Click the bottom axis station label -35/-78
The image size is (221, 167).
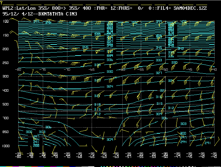[x=30, y=155]
